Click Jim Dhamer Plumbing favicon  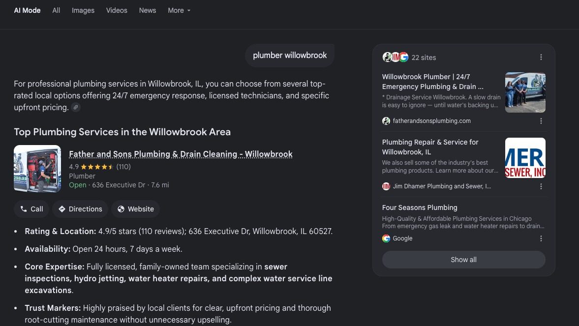tap(386, 186)
